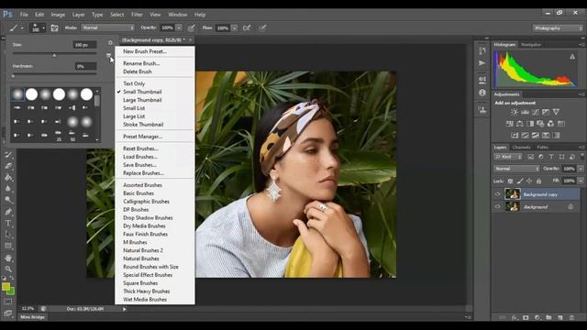Toggle the Brush panel icon in options bar
Screen dimensions: 587x330
tap(54, 28)
